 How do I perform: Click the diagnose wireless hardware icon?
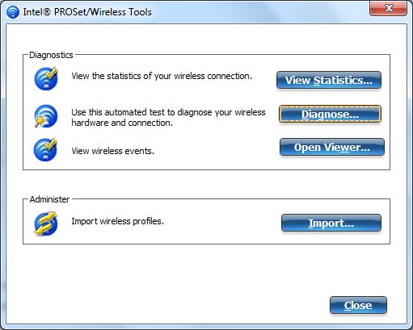[x=46, y=116]
